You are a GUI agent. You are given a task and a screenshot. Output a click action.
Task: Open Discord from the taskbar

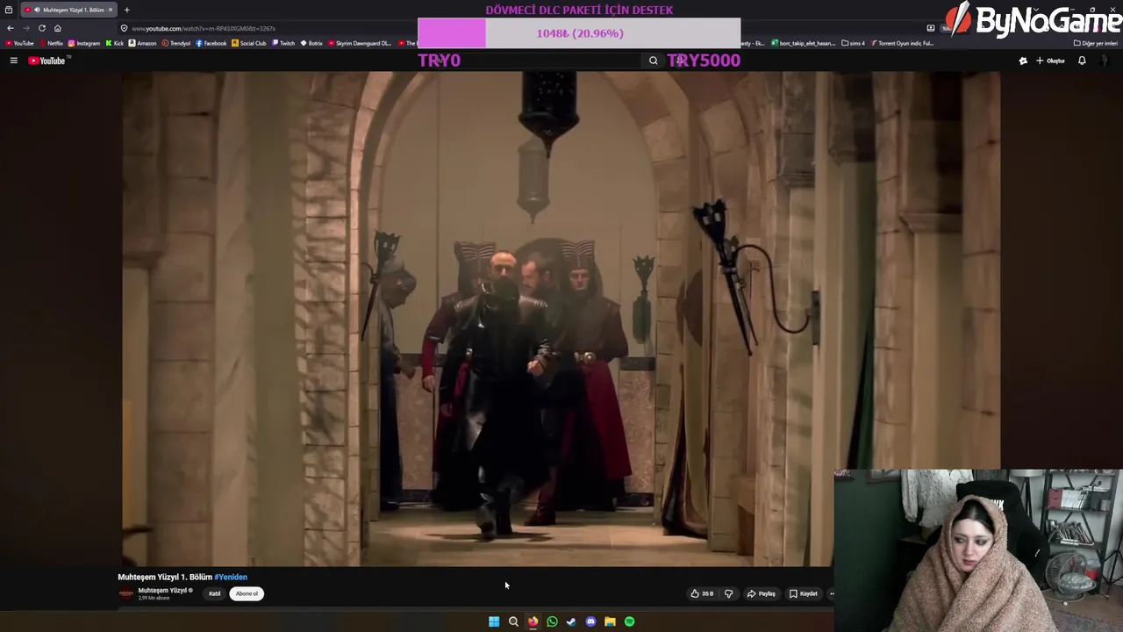(x=590, y=621)
